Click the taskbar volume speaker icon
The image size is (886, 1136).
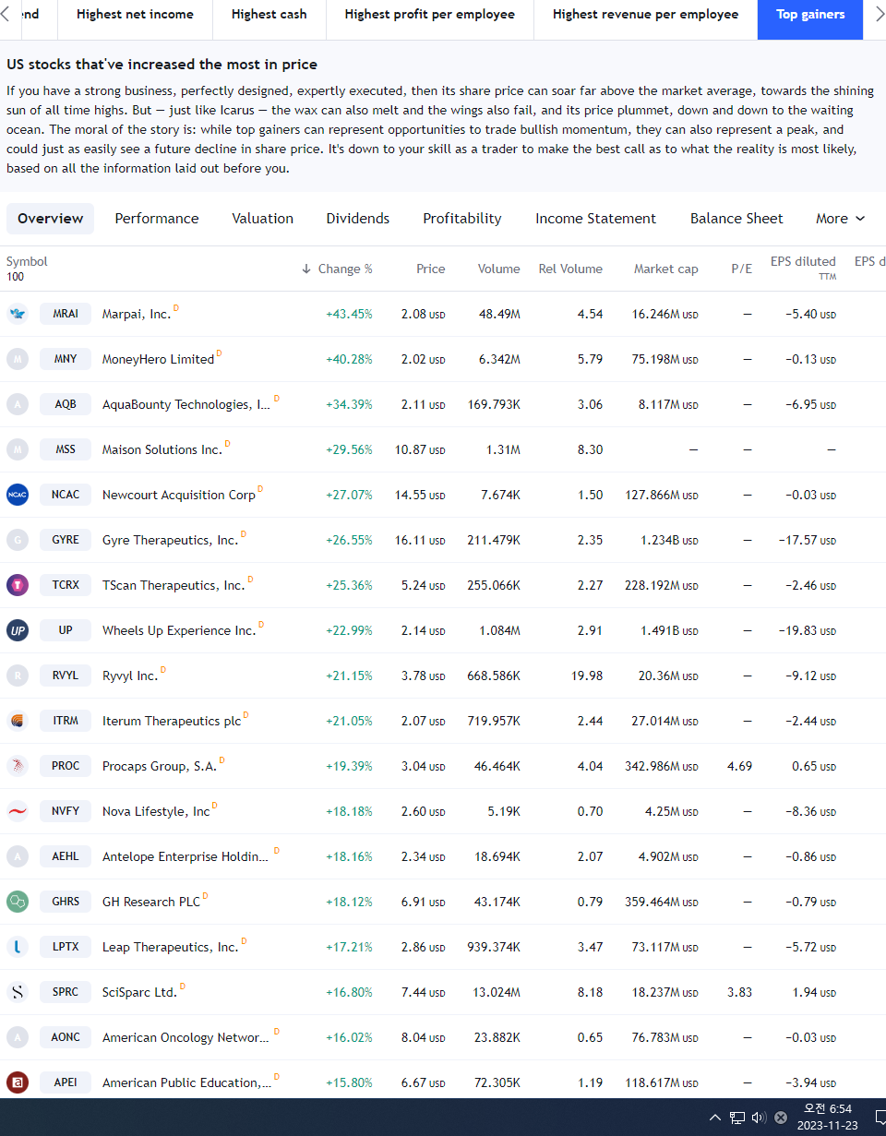pos(759,1118)
